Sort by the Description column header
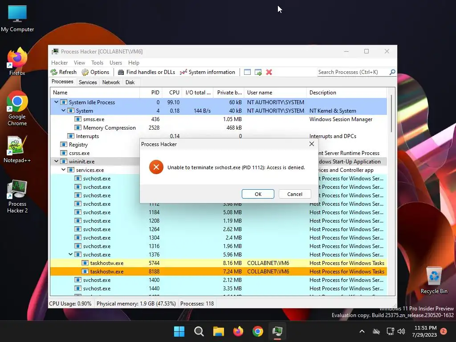456x342 pixels. [346, 93]
